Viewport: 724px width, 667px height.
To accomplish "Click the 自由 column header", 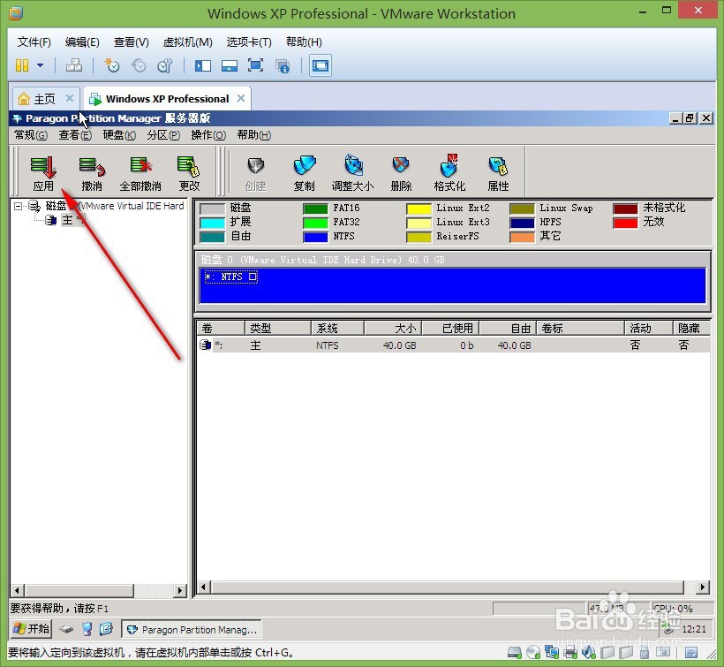I will point(508,328).
